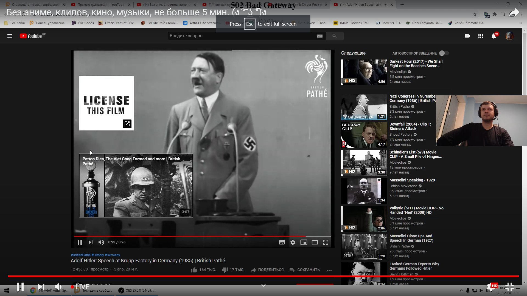
Task: Open the player Settings gear
Action: point(293,242)
